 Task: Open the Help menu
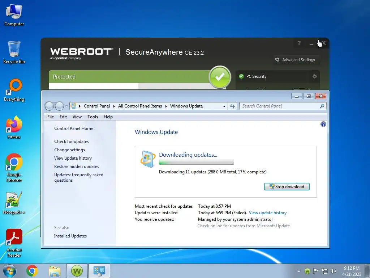[x=108, y=117]
